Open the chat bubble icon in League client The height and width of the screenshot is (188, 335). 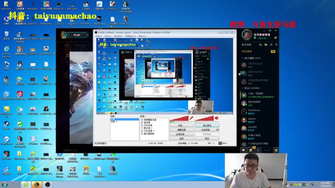[x=243, y=150]
